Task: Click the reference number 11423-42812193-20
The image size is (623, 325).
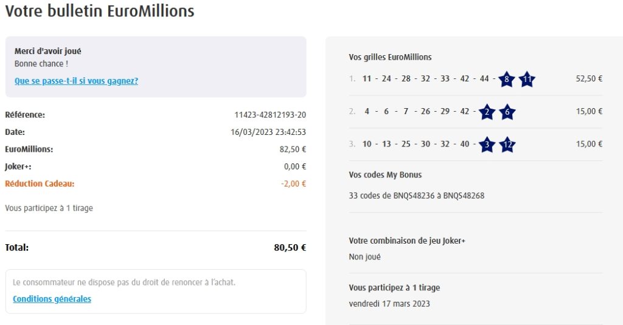Action: click(x=270, y=115)
